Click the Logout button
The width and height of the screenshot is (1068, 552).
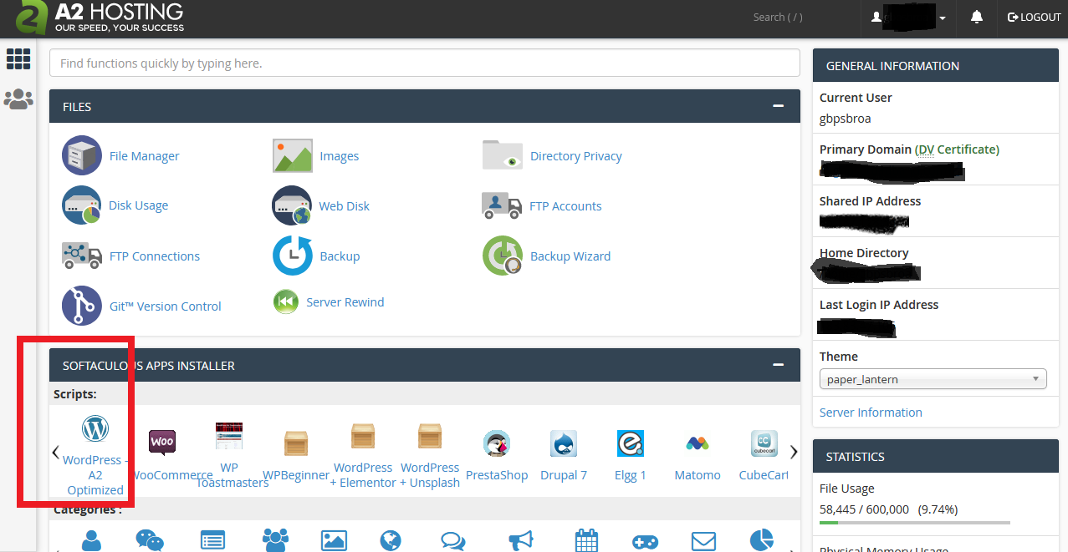tap(1034, 17)
